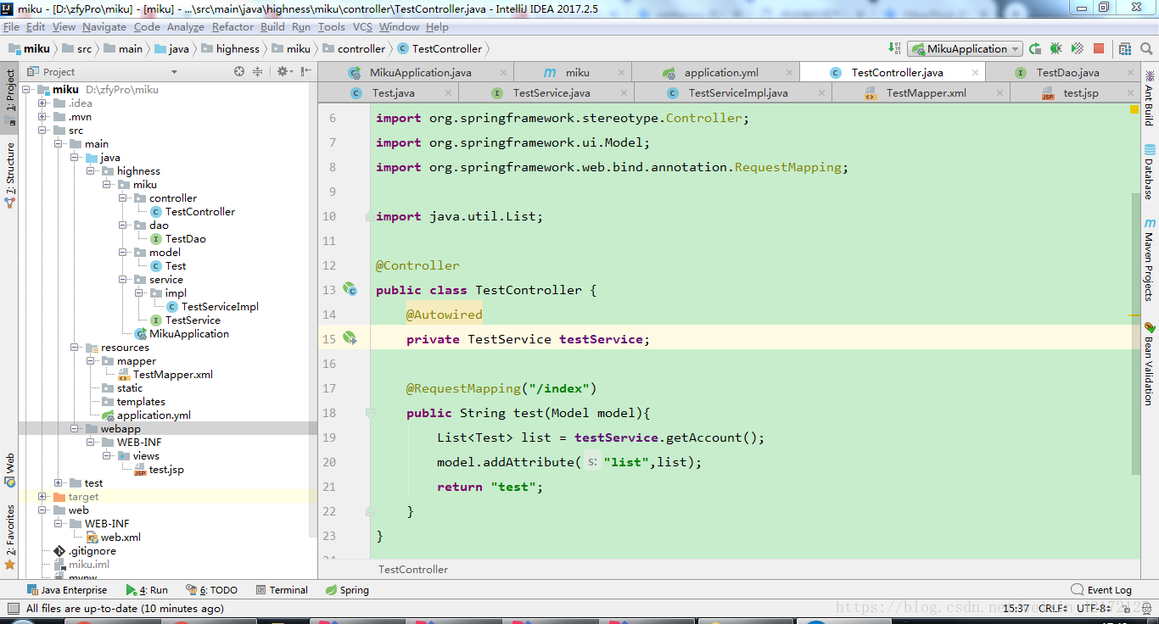Viewport: 1159px width, 624px height.
Task: Open Project panel gear settings
Action: pyautogui.click(x=284, y=71)
